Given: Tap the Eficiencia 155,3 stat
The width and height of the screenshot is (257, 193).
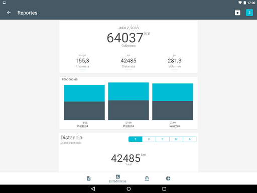Looking at the screenshot, I should (x=82, y=61).
